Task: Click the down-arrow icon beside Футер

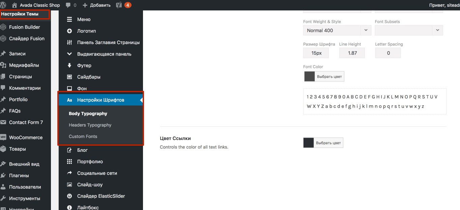Action: coord(69,65)
